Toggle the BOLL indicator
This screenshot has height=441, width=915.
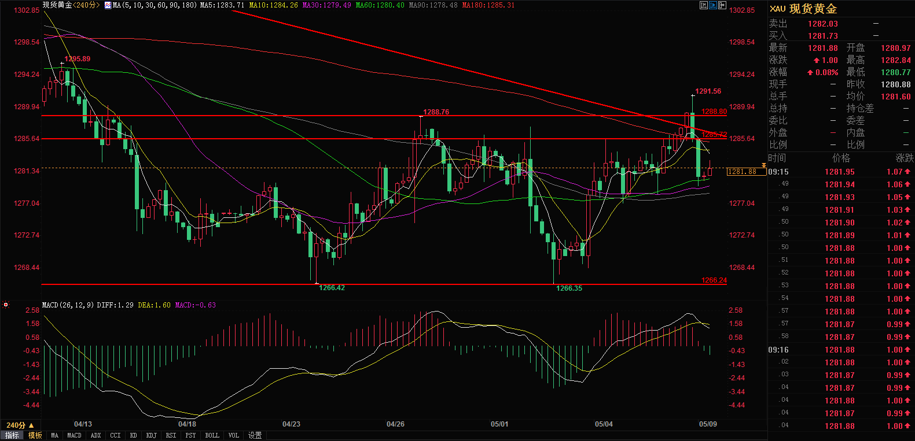coord(212,435)
